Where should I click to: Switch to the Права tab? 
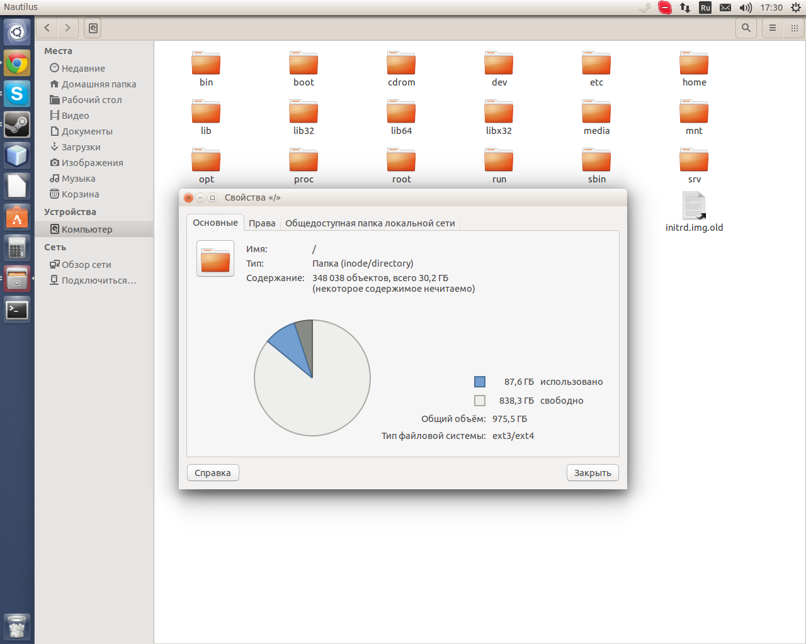(262, 223)
